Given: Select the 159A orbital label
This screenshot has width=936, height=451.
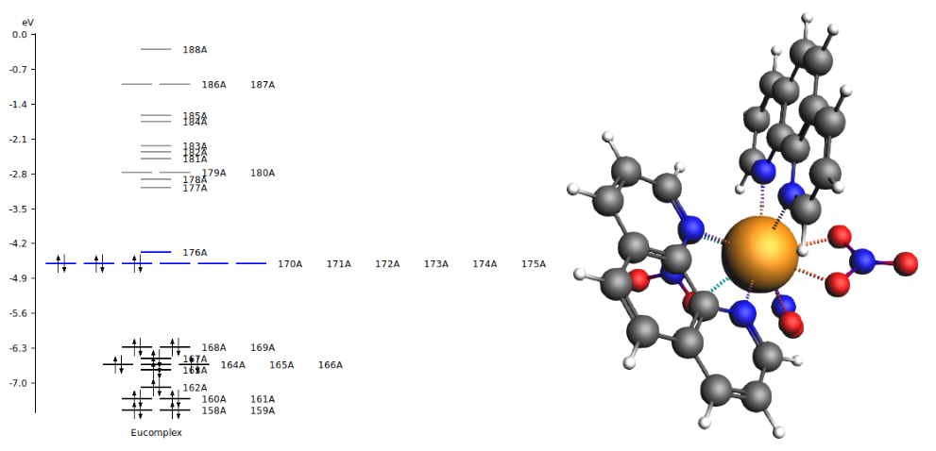Looking at the screenshot, I should 263,411.
